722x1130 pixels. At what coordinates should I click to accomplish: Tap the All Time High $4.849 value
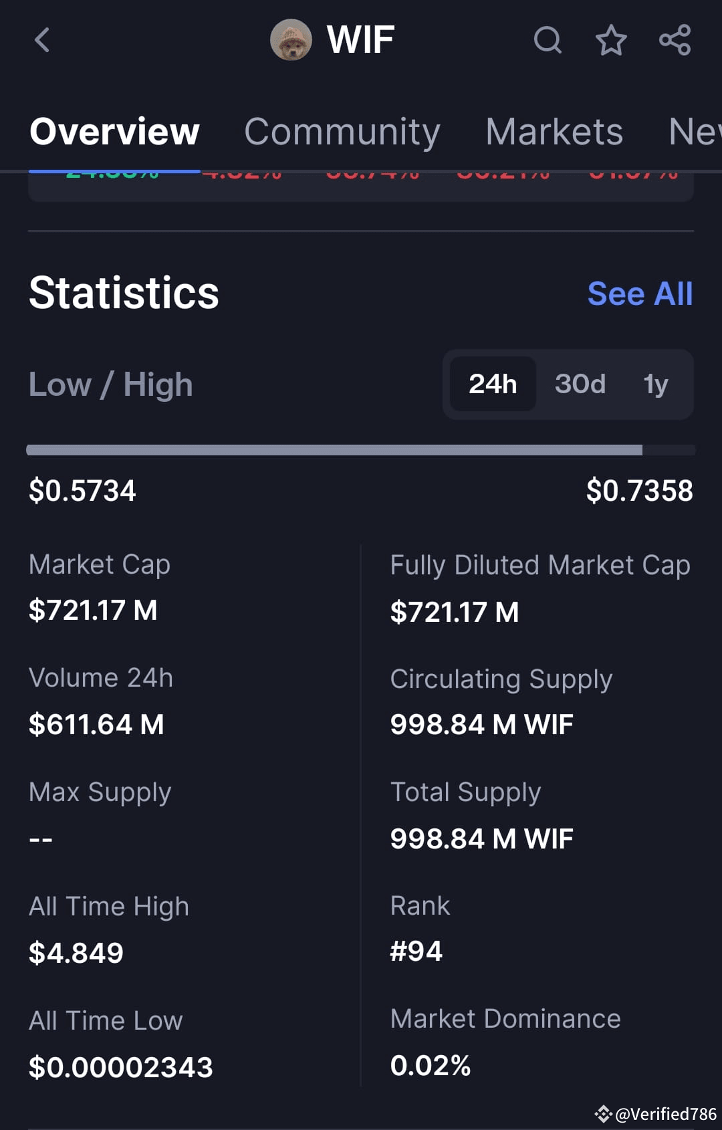76,952
